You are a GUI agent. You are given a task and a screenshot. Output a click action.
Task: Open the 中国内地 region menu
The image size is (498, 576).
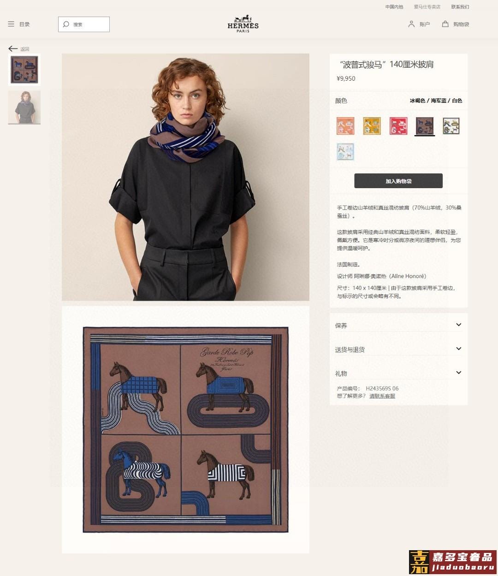pyautogui.click(x=394, y=7)
